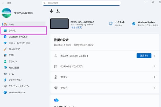Expand the theme Light row chevron
161x107 pixels.
pyautogui.click(x=155, y=56)
